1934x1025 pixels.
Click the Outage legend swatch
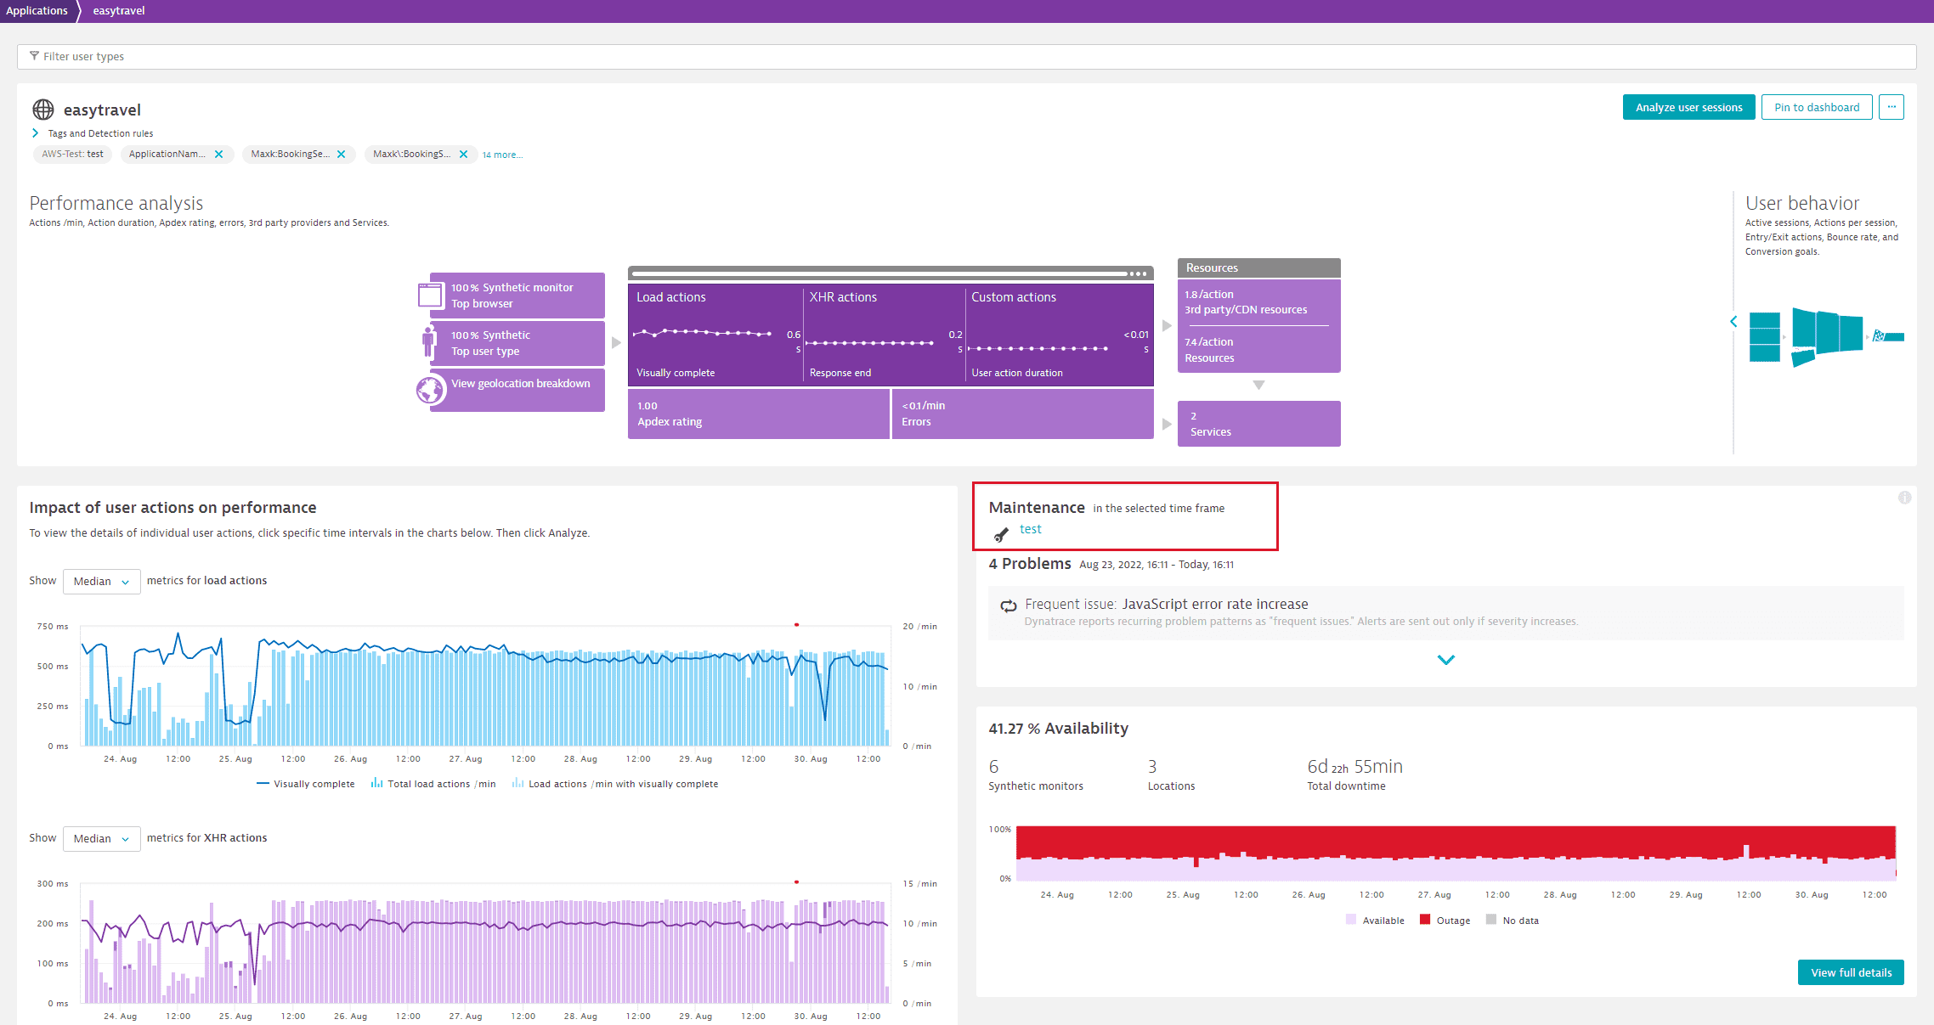pos(1425,920)
